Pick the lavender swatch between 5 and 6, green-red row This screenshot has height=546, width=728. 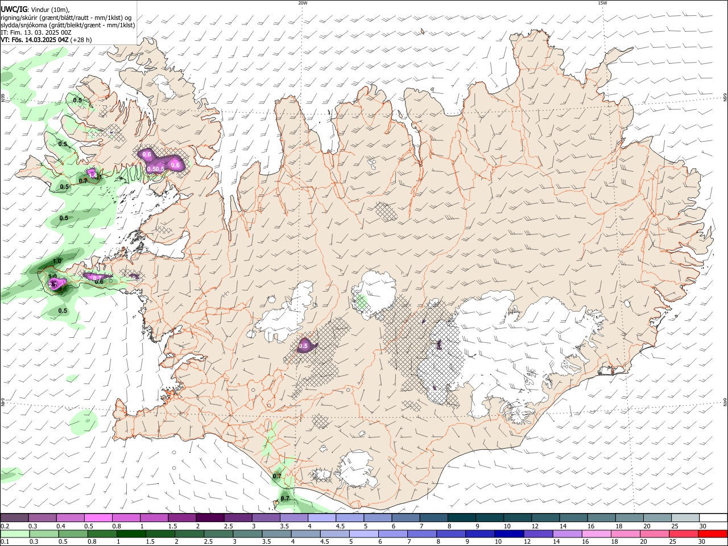[x=363, y=533]
